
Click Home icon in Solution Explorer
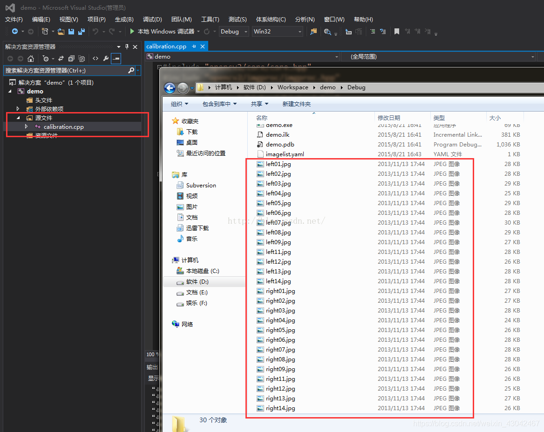pos(31,59)
